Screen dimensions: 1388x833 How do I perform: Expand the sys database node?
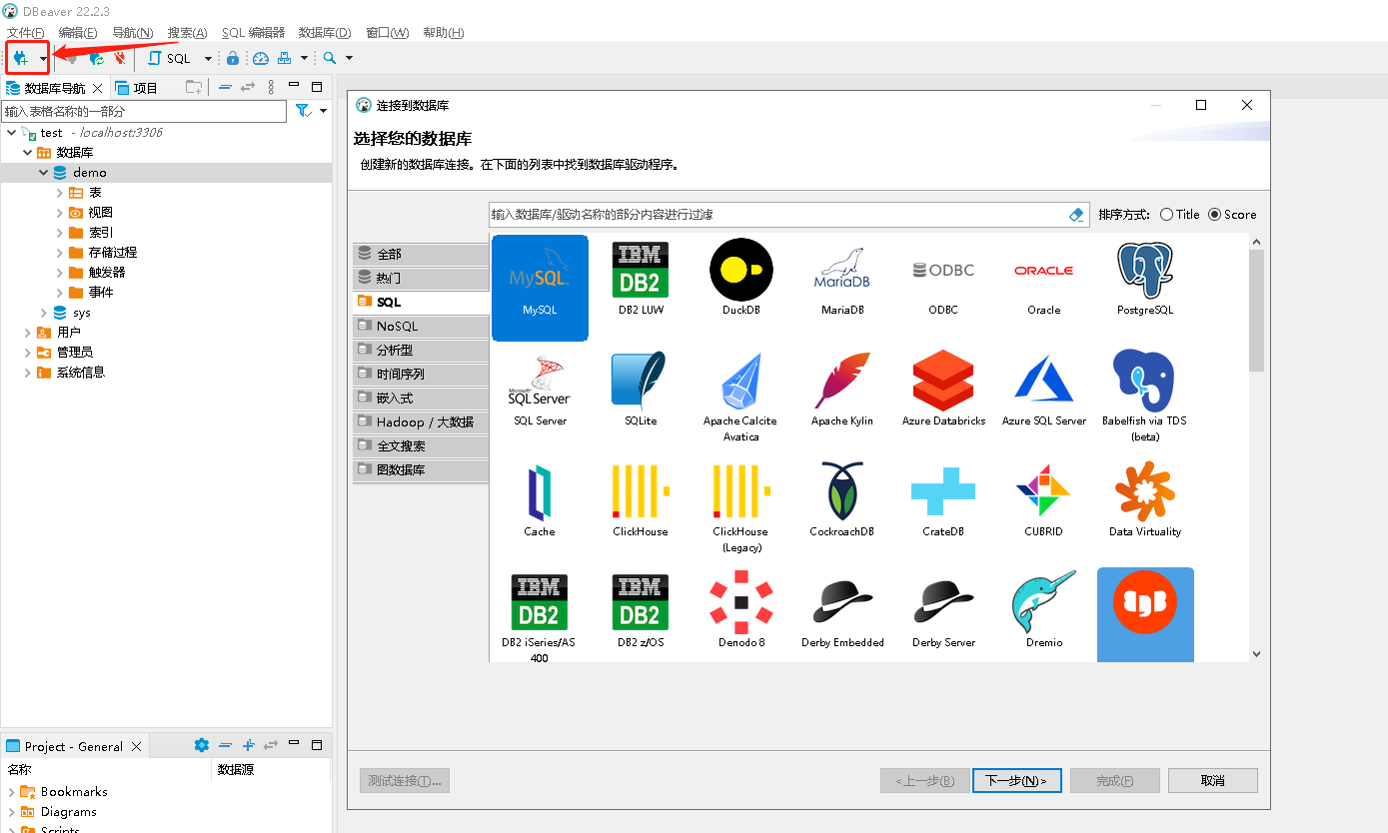pyautogui.click(x=44, y=313)
